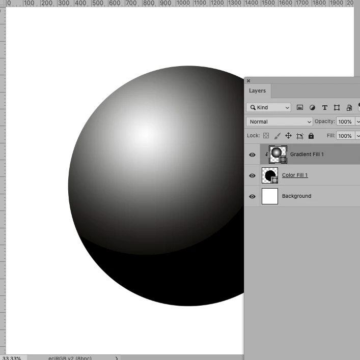Screen dimensions: 360x360
Task: Filter for smart objects icon
Action: [x=349, y=107]
